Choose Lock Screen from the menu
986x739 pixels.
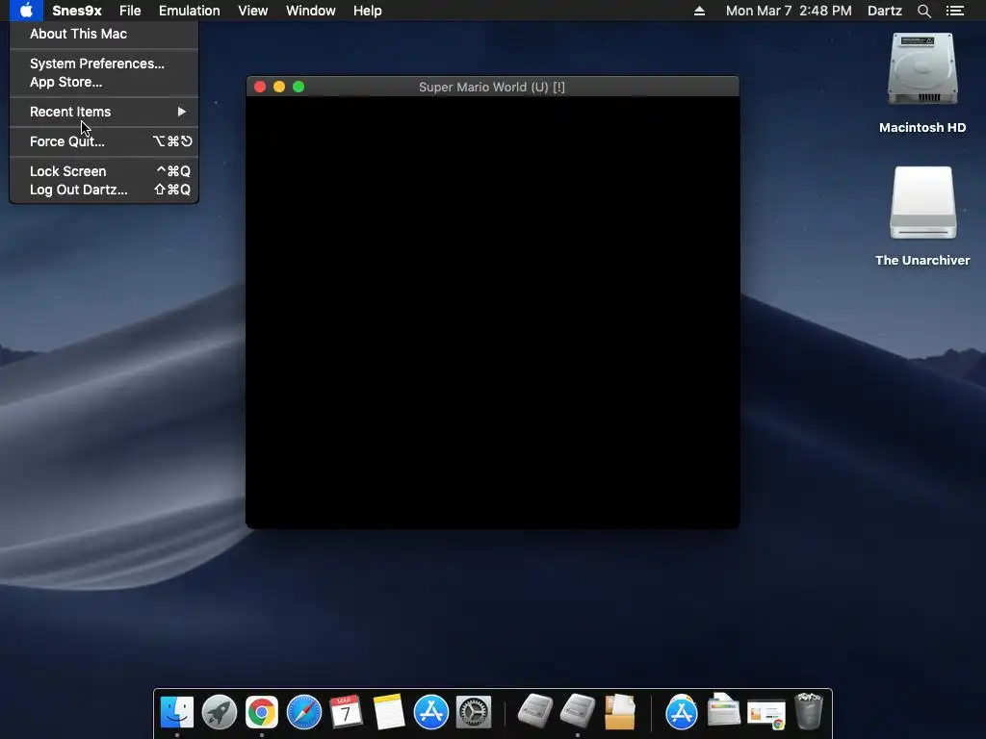(x=104, y=171)
